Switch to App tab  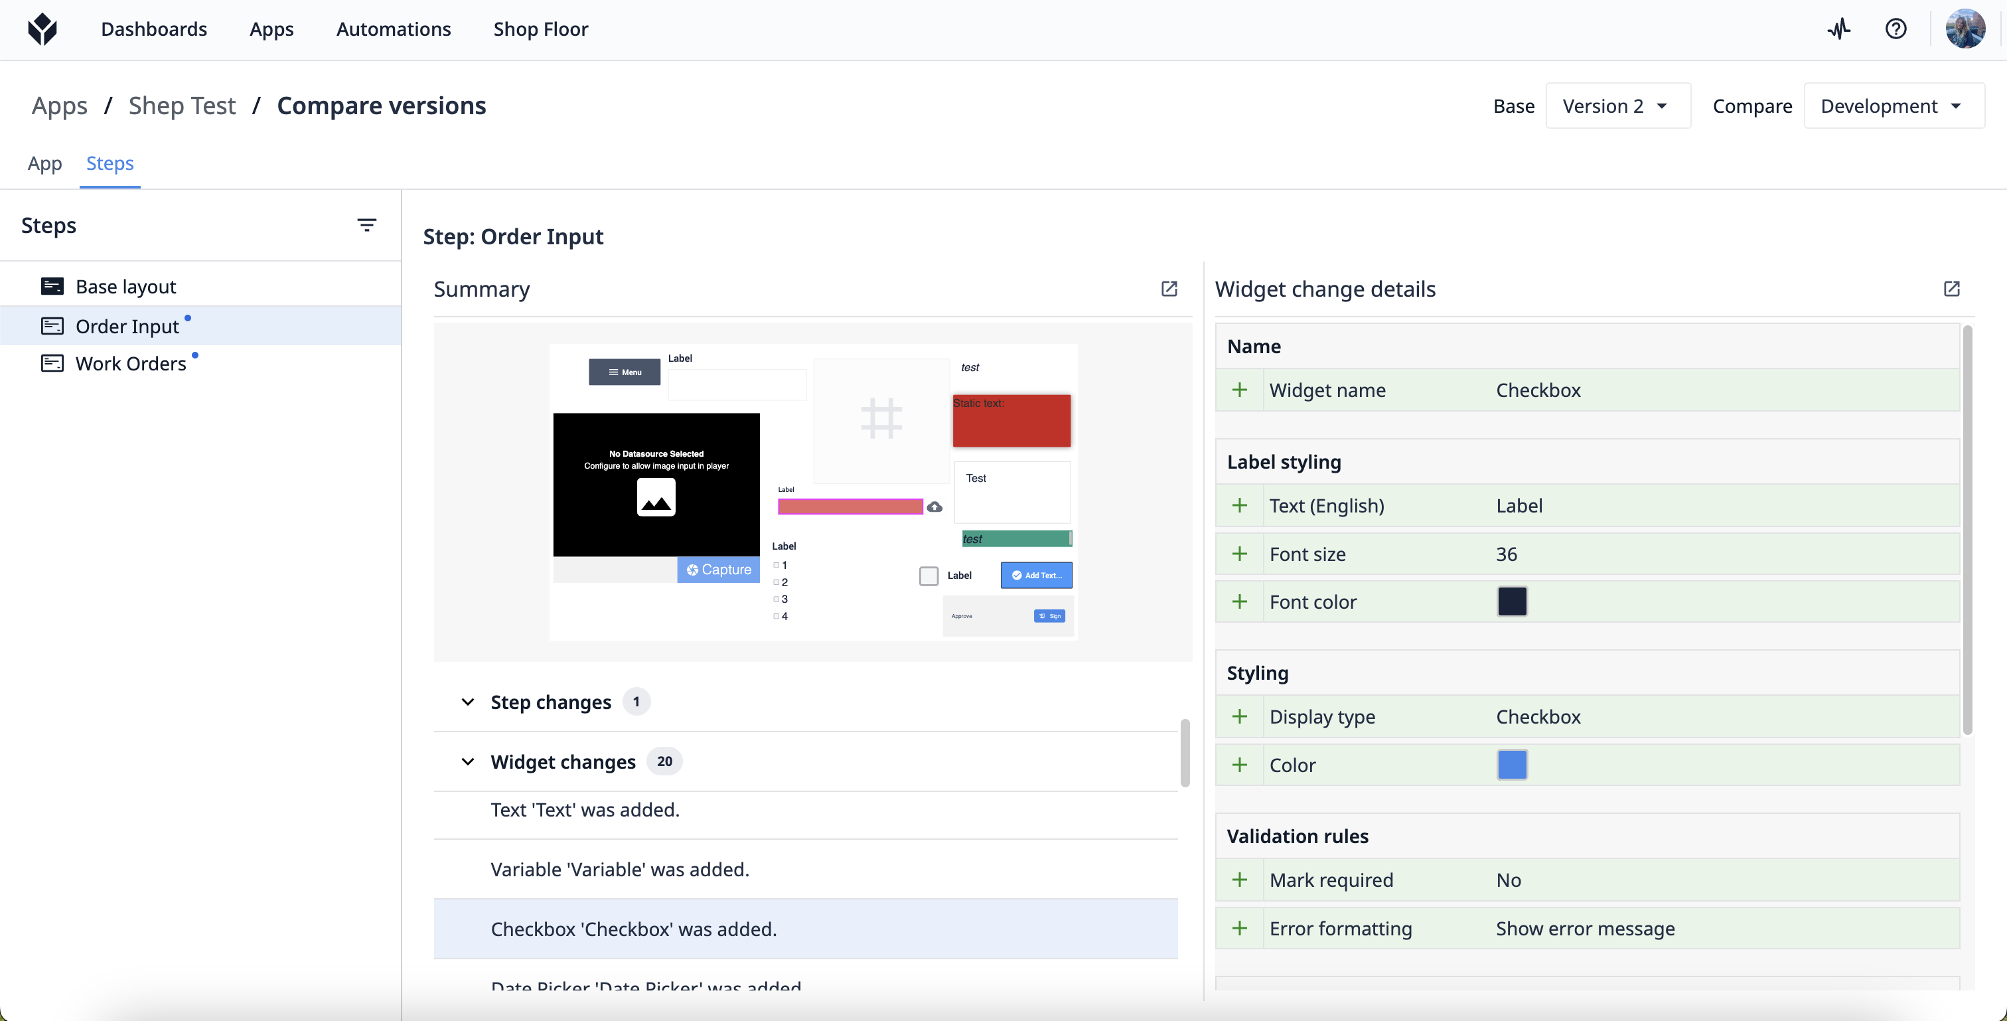pyautogui.click(x=44, y=163)
